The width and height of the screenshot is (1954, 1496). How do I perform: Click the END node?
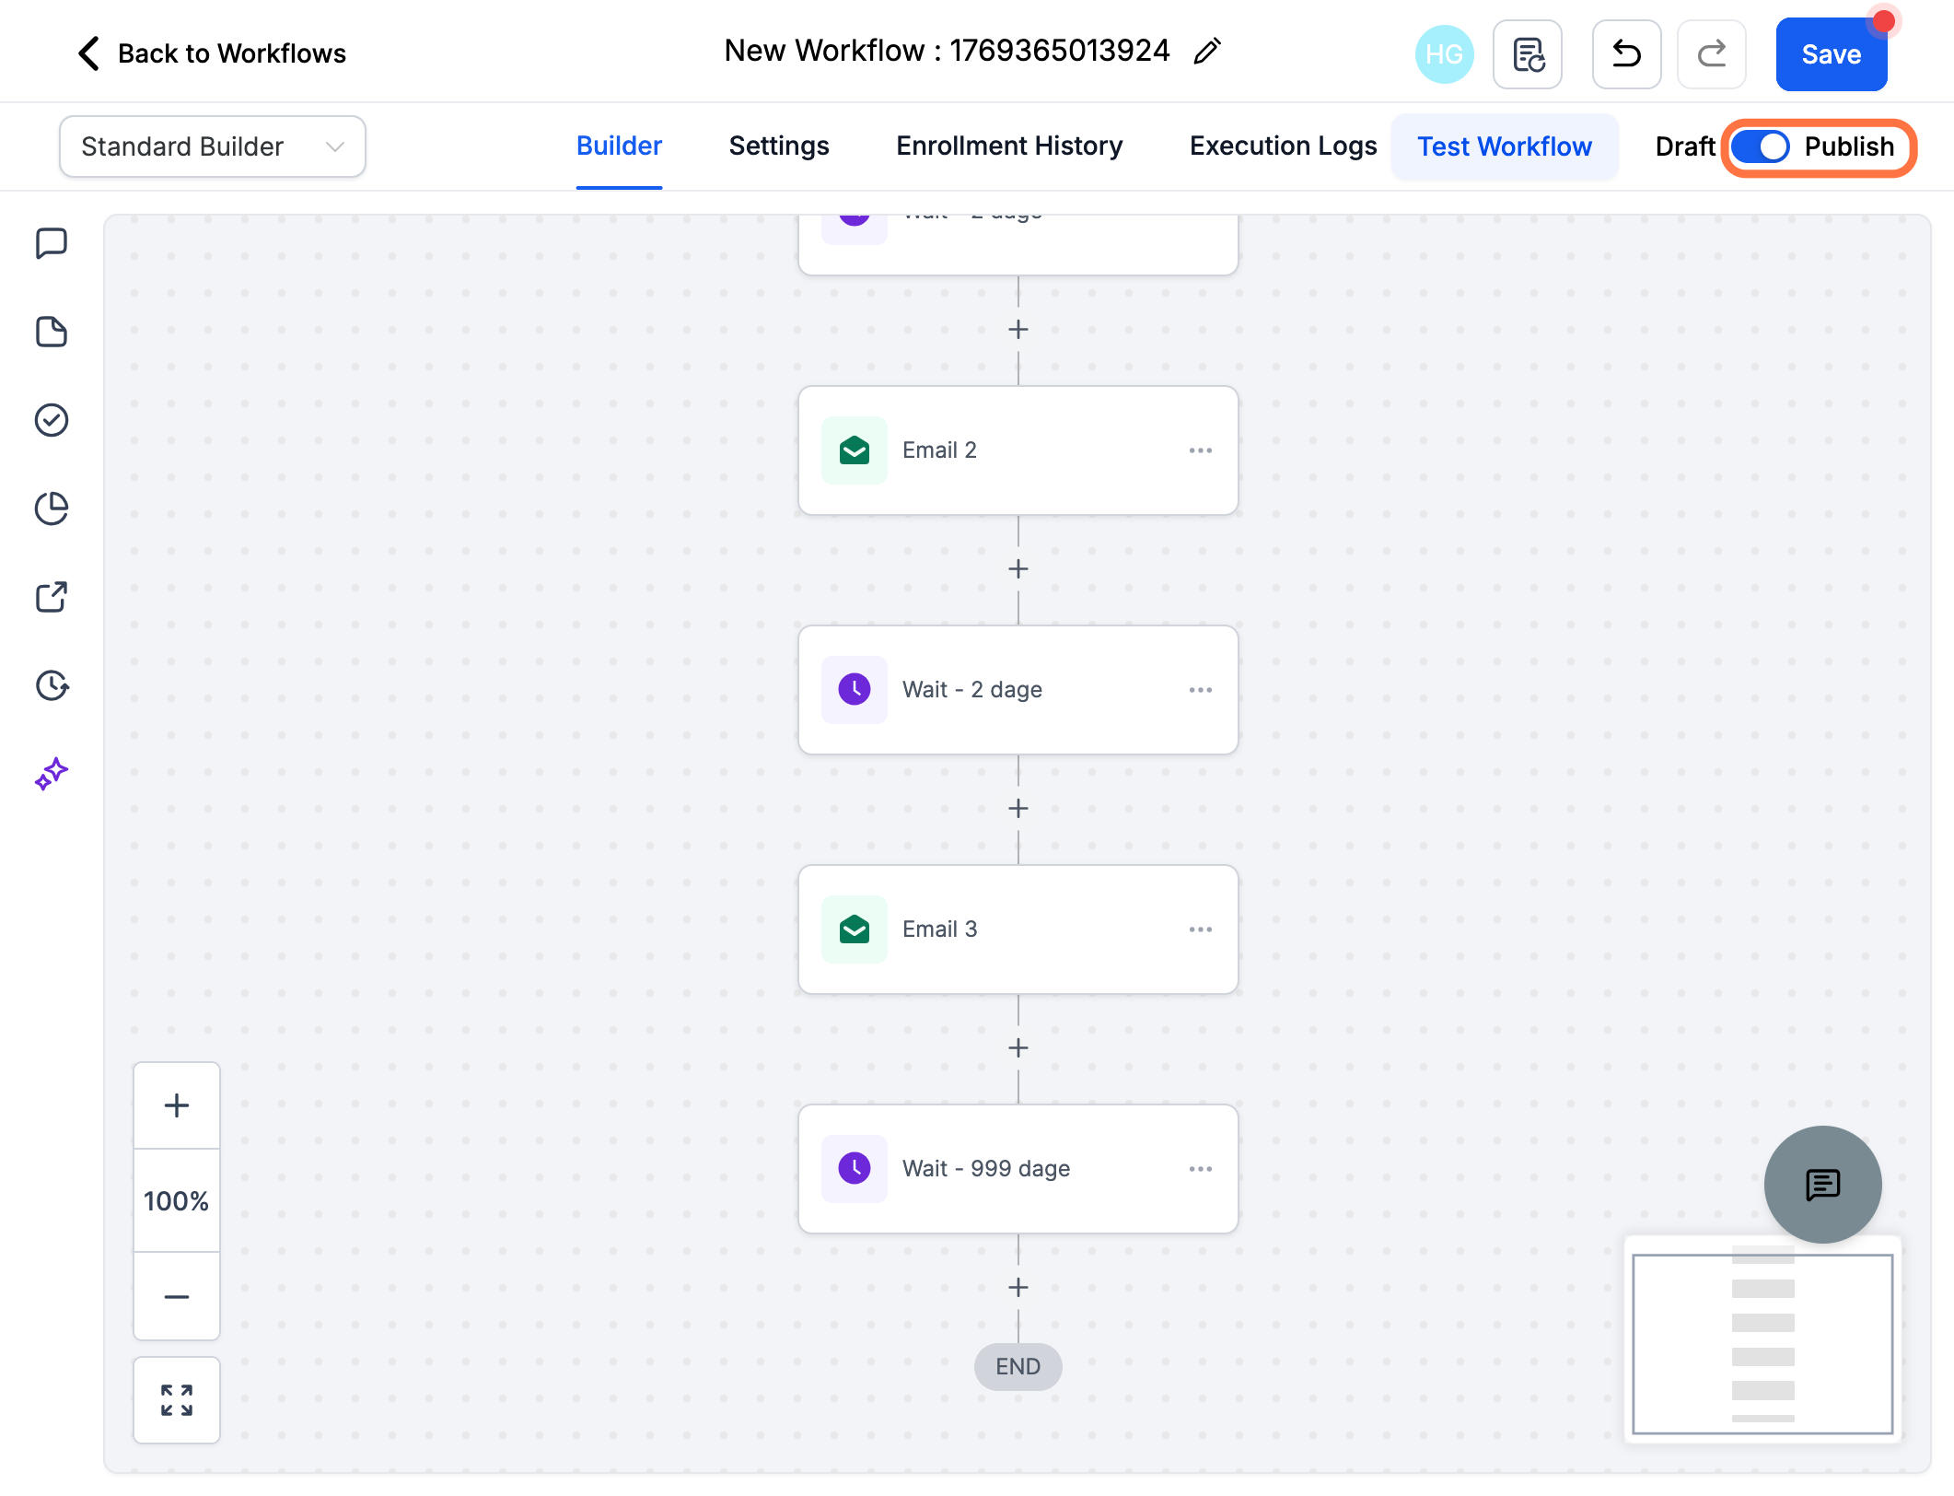(1018, 1367)
